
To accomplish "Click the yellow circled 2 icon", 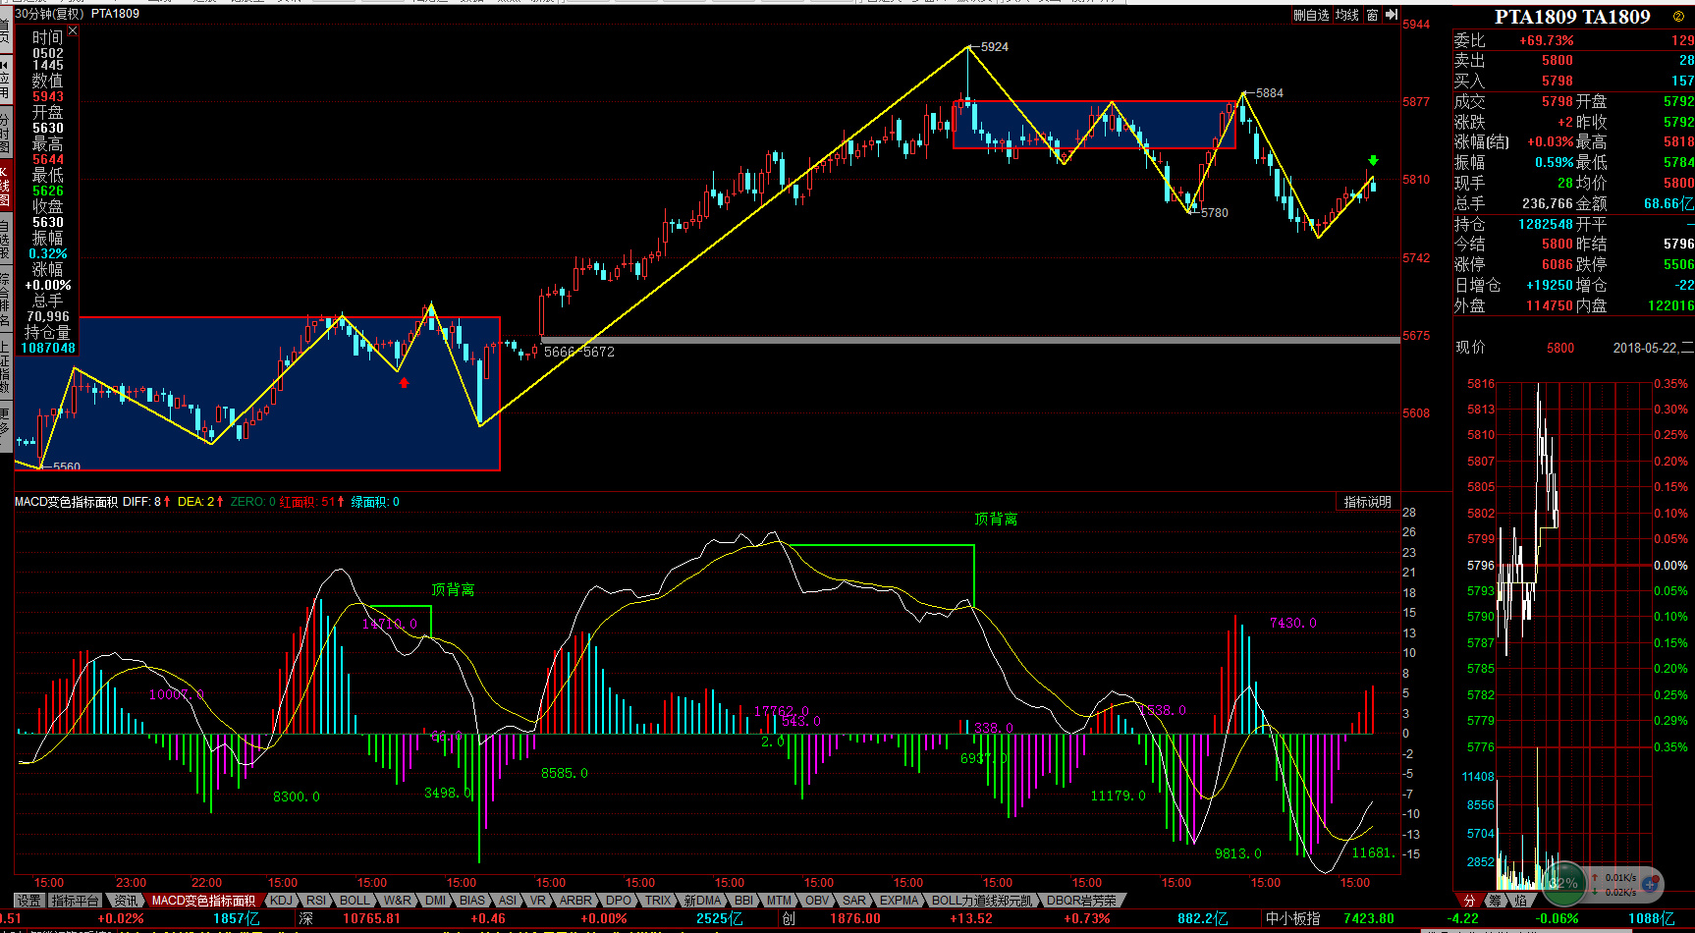I will (1678, 17).
